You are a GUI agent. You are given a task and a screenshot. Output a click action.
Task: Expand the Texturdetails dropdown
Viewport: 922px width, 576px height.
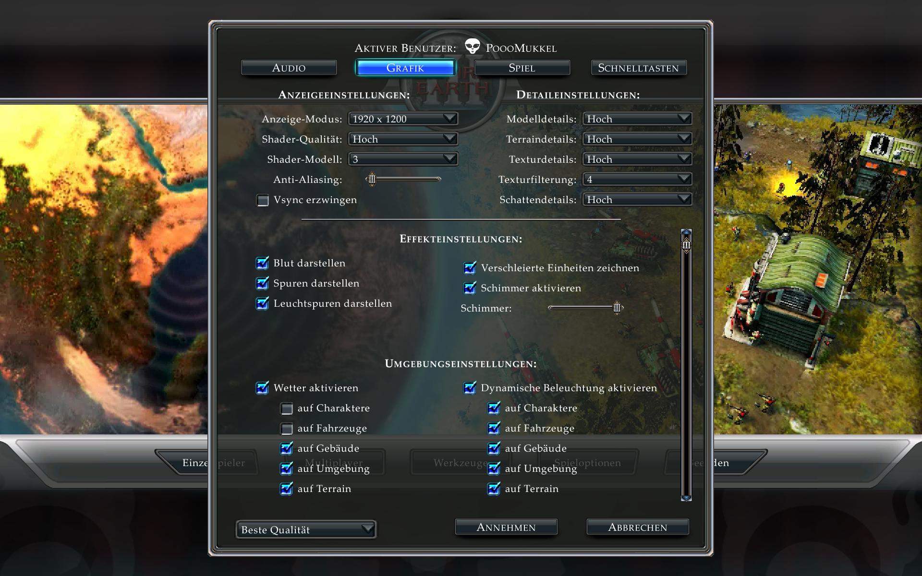pos(637,159)
